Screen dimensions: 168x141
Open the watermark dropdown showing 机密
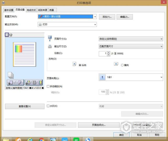point(131,106)
